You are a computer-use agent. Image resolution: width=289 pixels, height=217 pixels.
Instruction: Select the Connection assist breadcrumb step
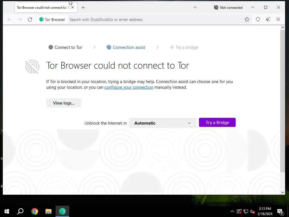126,47
